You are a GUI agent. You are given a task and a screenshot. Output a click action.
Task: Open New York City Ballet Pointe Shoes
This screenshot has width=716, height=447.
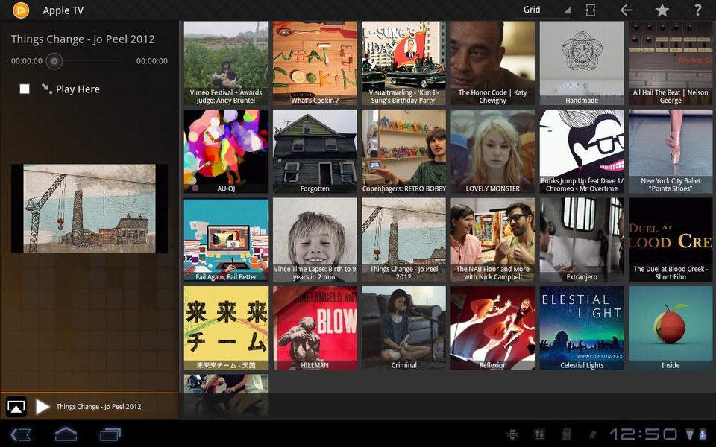click(x=671, y=151)
